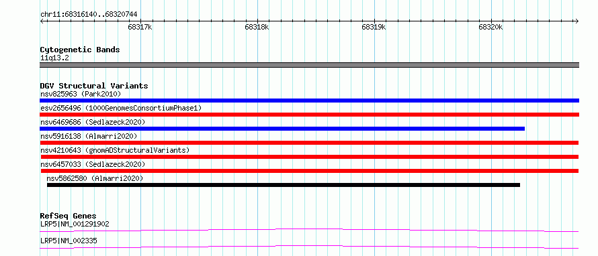Click the LRP5|NM_002335 transcript label

point(69,241)
